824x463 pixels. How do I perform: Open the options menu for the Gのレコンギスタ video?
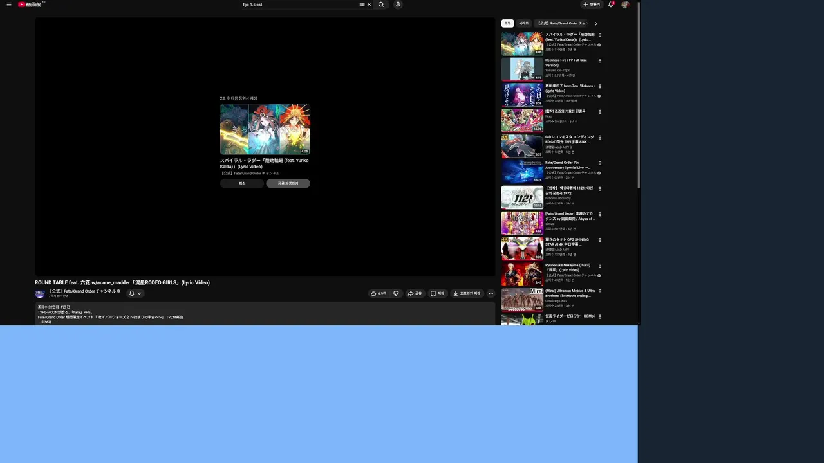[x=600, y=138]
